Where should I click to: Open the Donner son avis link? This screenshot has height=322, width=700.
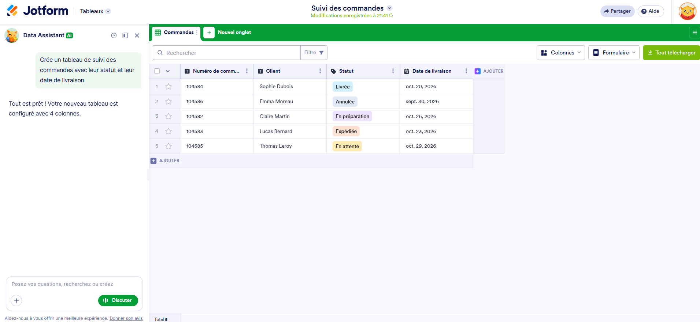click(126, 318)
